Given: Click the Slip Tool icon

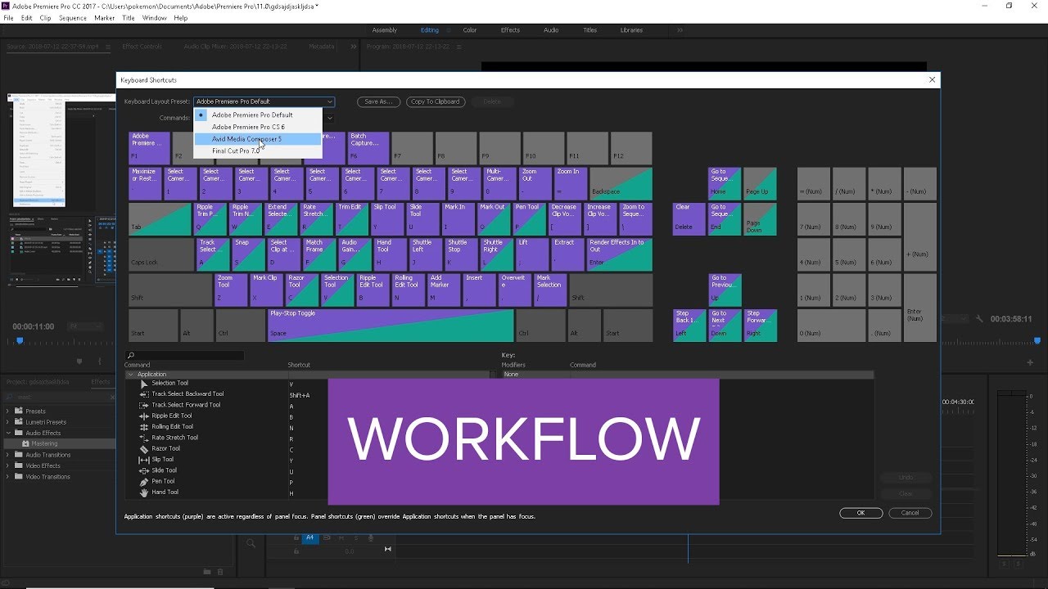Looking at the screenshot, I should [x=144, y=459].
